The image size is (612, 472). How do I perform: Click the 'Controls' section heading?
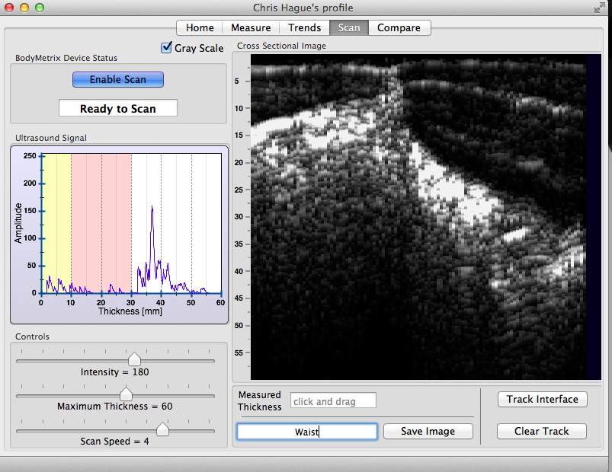33,336
